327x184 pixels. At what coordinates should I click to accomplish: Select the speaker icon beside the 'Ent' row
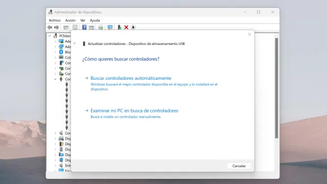tap(61, 166)
